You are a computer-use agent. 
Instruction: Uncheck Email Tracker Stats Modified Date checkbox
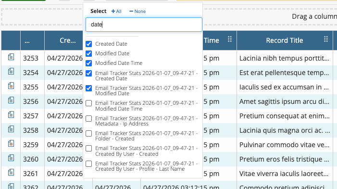pos(89,88)
